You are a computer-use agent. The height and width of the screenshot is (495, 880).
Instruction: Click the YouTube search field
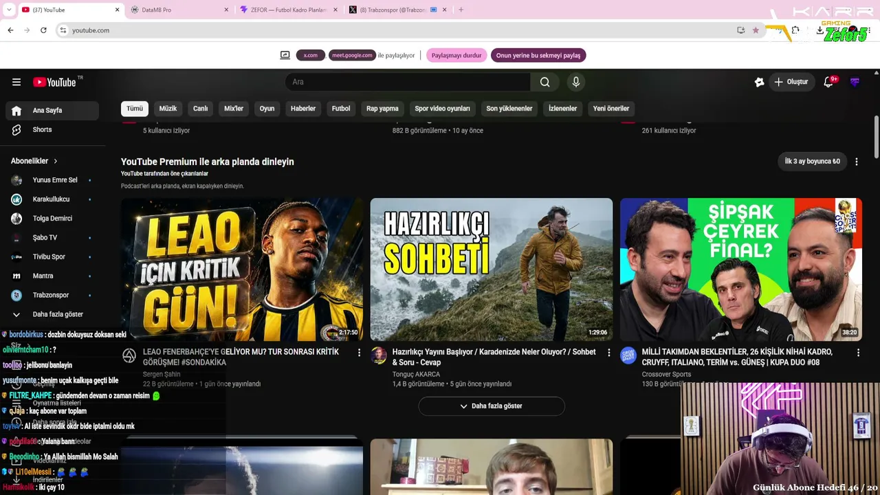408,82
